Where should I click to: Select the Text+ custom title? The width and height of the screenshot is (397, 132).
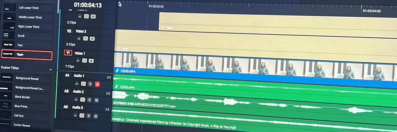coord(27,54)
